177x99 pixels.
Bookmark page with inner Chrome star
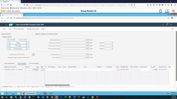coord(168,18)
